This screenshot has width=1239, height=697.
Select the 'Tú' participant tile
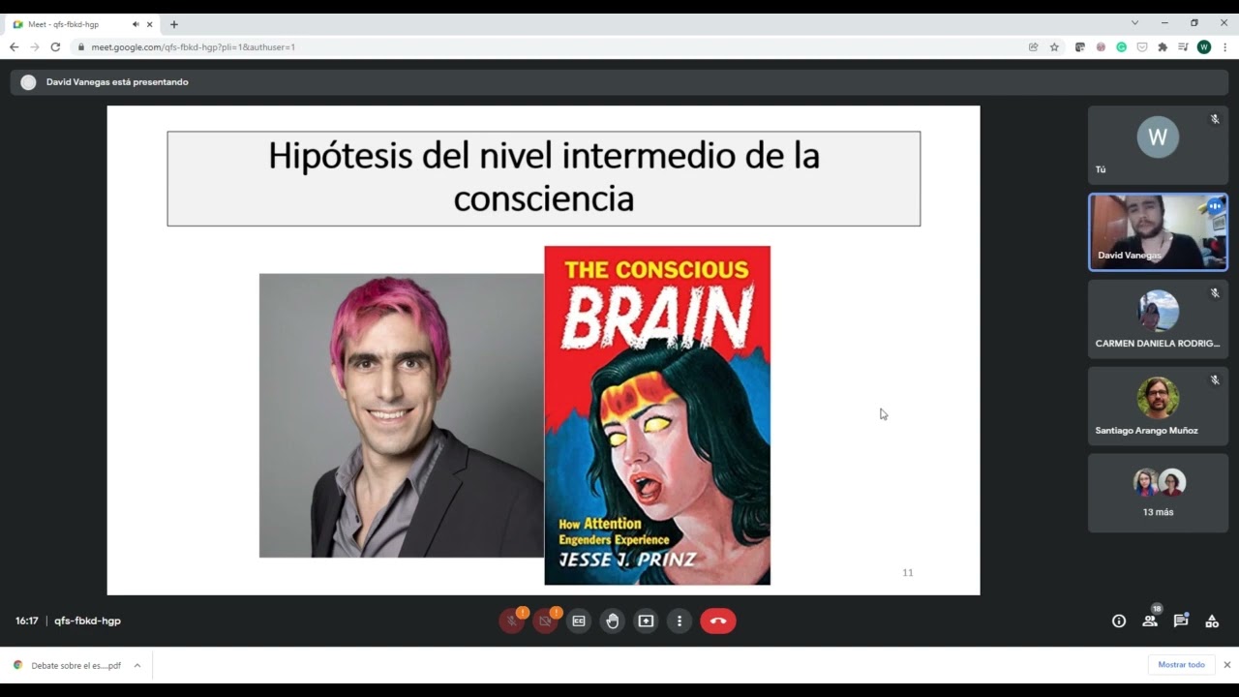[1158, 145]
